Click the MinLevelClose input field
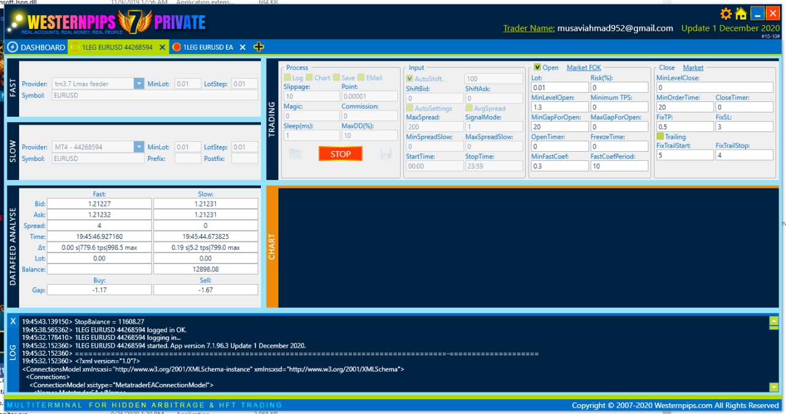The width and height of the screenshot is (786, 414). pyautogui.click(x=714, y=88)
